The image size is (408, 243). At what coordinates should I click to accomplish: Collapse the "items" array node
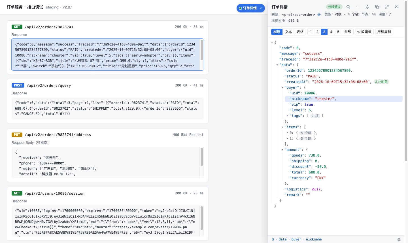282,127
